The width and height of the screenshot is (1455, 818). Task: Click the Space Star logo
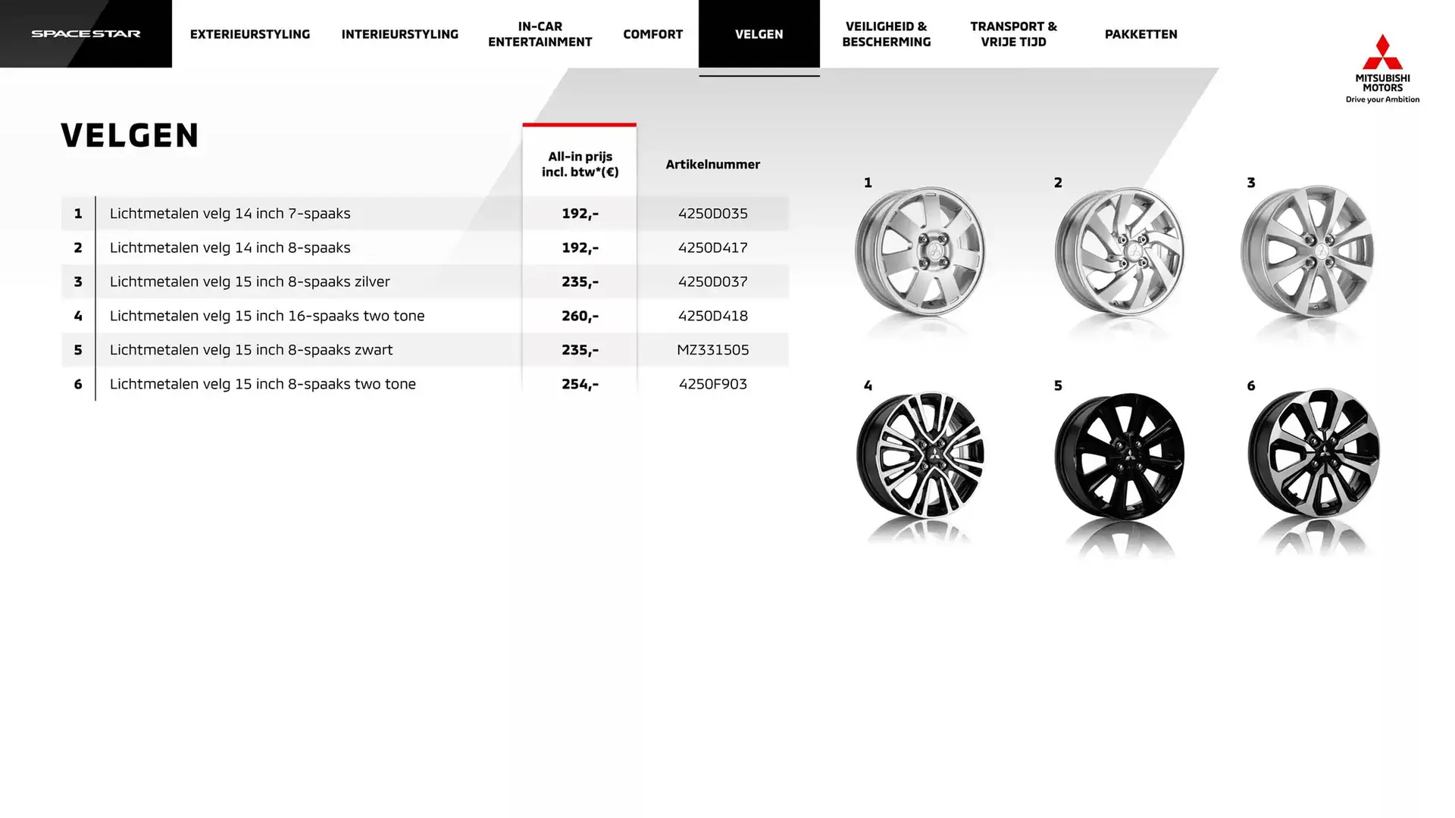[x=86, y=34]
